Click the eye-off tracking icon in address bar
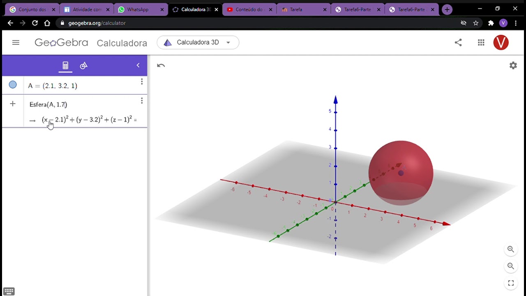The width and height of the screenshot is (526, 296). point(464,23)
